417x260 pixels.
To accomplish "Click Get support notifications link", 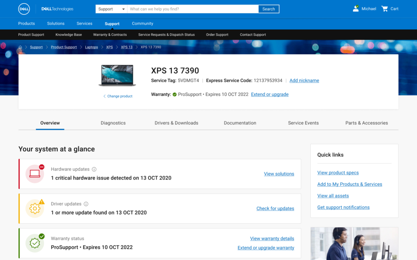I will 343,207.
